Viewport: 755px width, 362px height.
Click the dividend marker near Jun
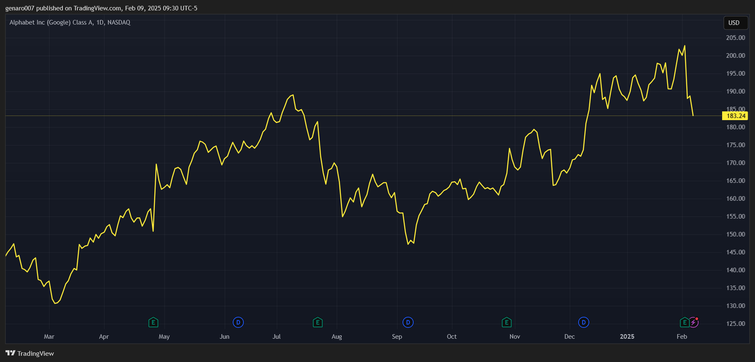(238, 322)
